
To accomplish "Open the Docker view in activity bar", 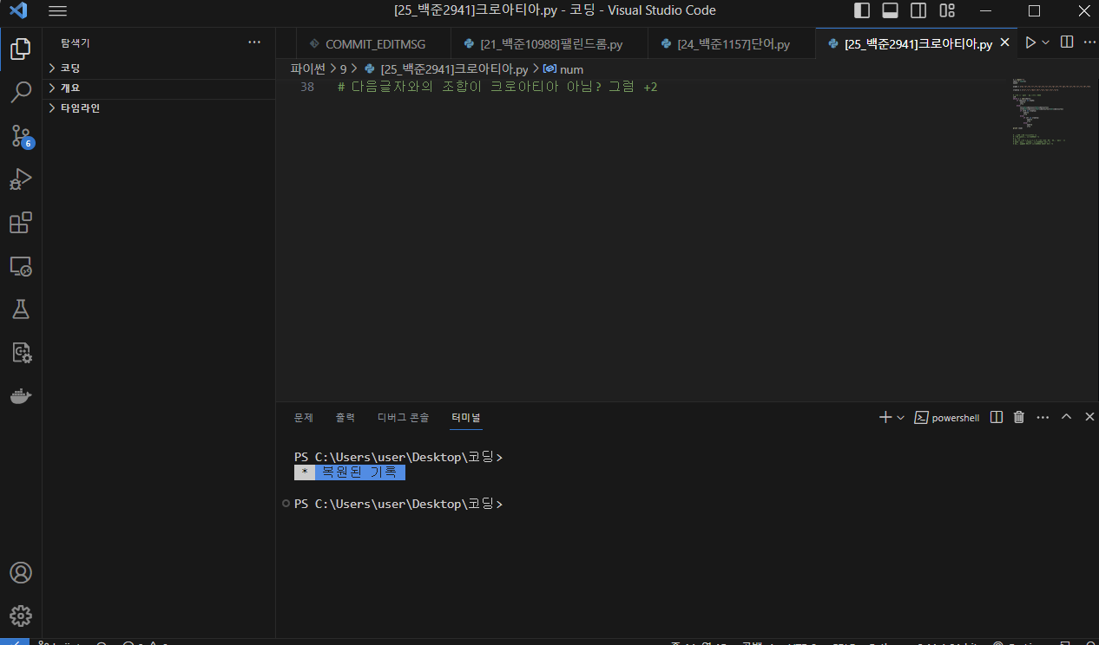I will click(x=21, y=396).
